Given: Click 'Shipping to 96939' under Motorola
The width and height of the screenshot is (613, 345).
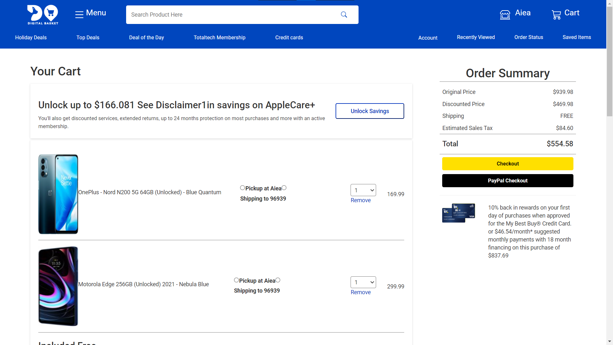Looking at the screenshot, I should point(257,291).
